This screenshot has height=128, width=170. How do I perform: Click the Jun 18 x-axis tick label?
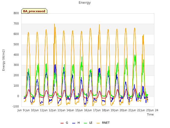tap(101, 110)
